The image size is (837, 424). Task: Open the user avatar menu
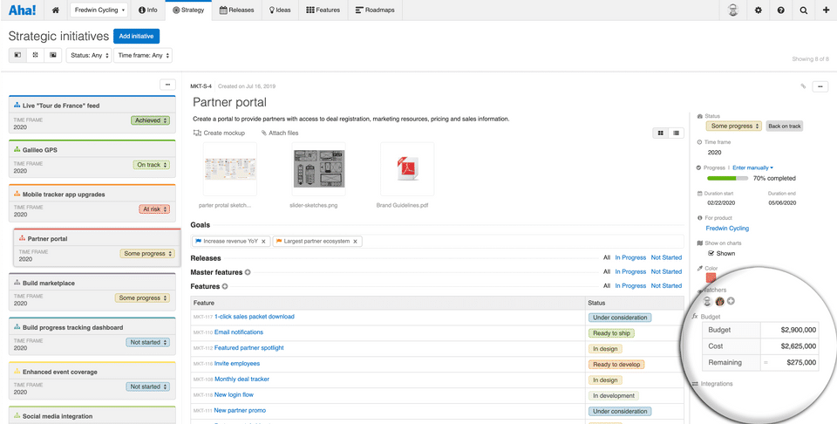734,10
